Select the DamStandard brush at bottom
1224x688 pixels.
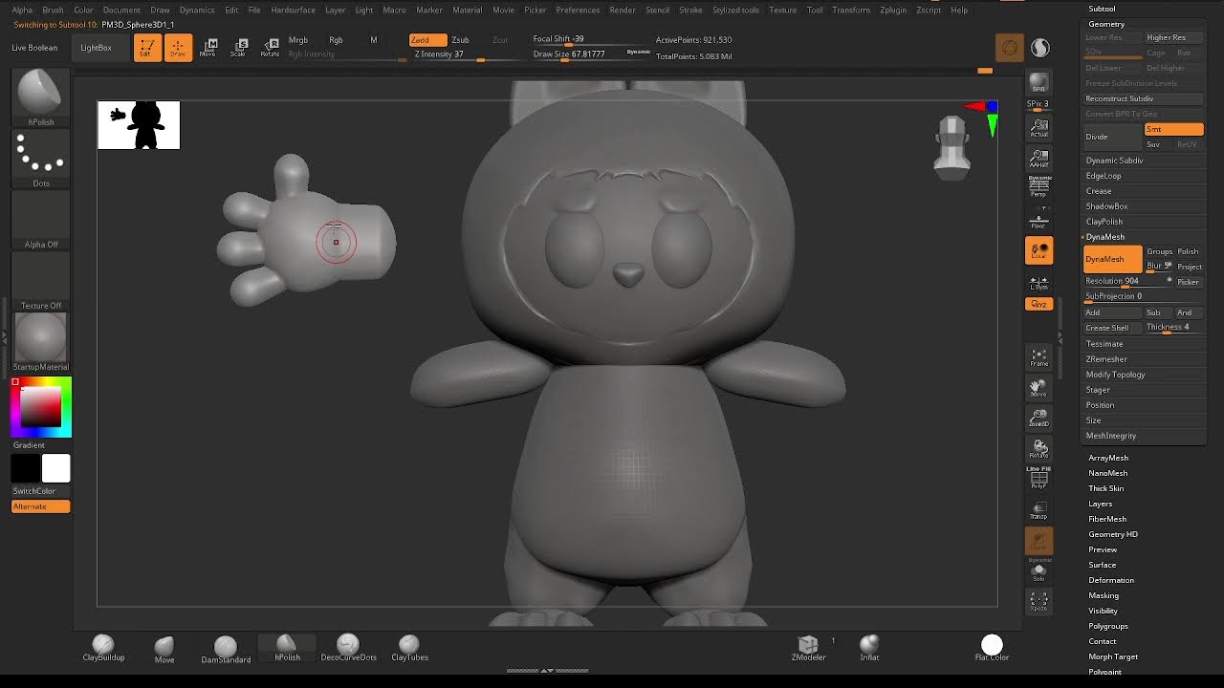[x=226, y=648]
